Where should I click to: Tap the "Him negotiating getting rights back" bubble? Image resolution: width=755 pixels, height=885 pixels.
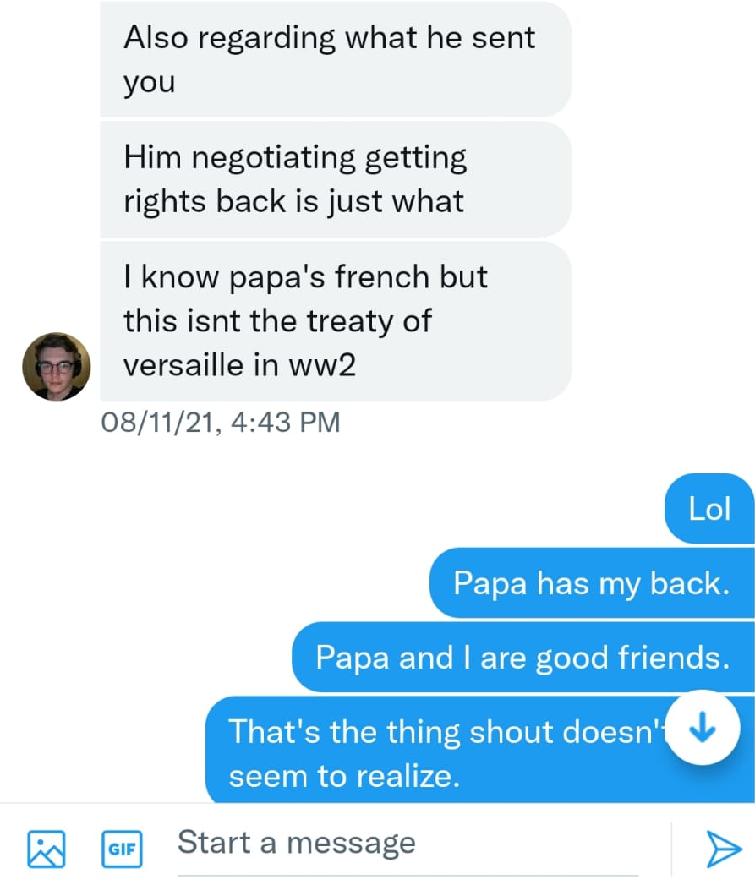pyautogui.click(x=335, y=179)
